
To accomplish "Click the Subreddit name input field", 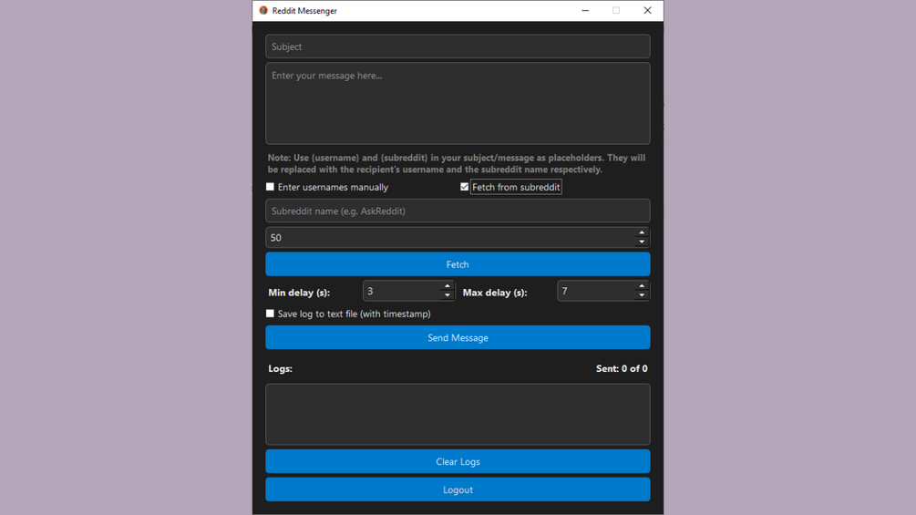I will coord(458,211).
